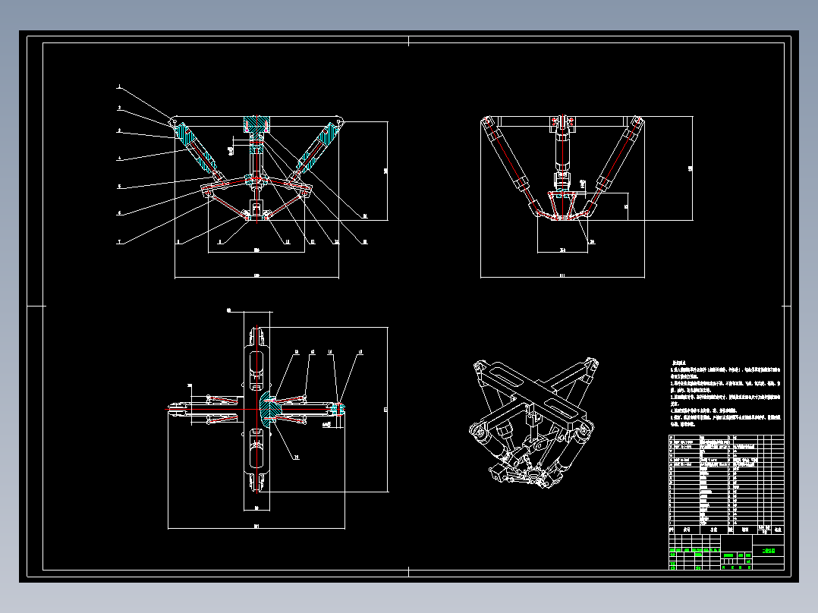Screen dimensions: 818x613
Task: Click the vertical height dimension right of front view
Action: tap(386, 171)
